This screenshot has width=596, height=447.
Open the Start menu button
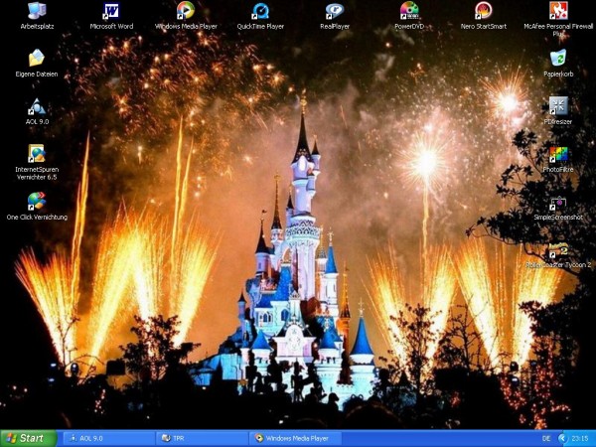(29, 438)
